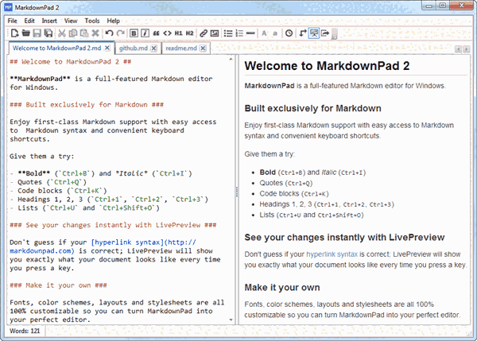Viewport: 477px width, 341px height.
Task: Insert a code block with the <> icon
Action: click(167, 33)
